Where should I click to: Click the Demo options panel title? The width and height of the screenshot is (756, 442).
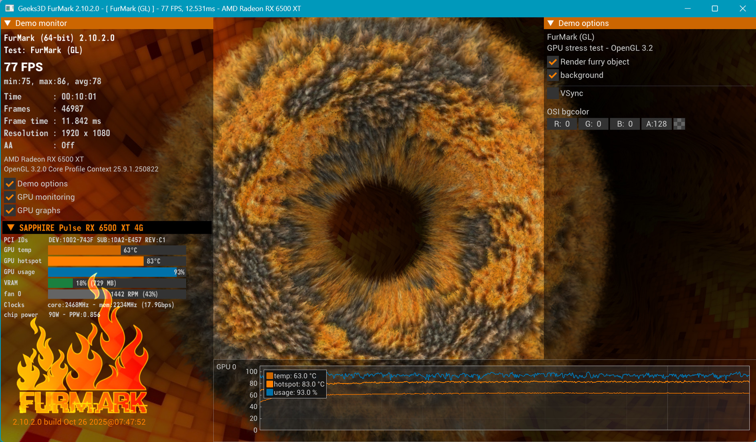click(583, 23)
